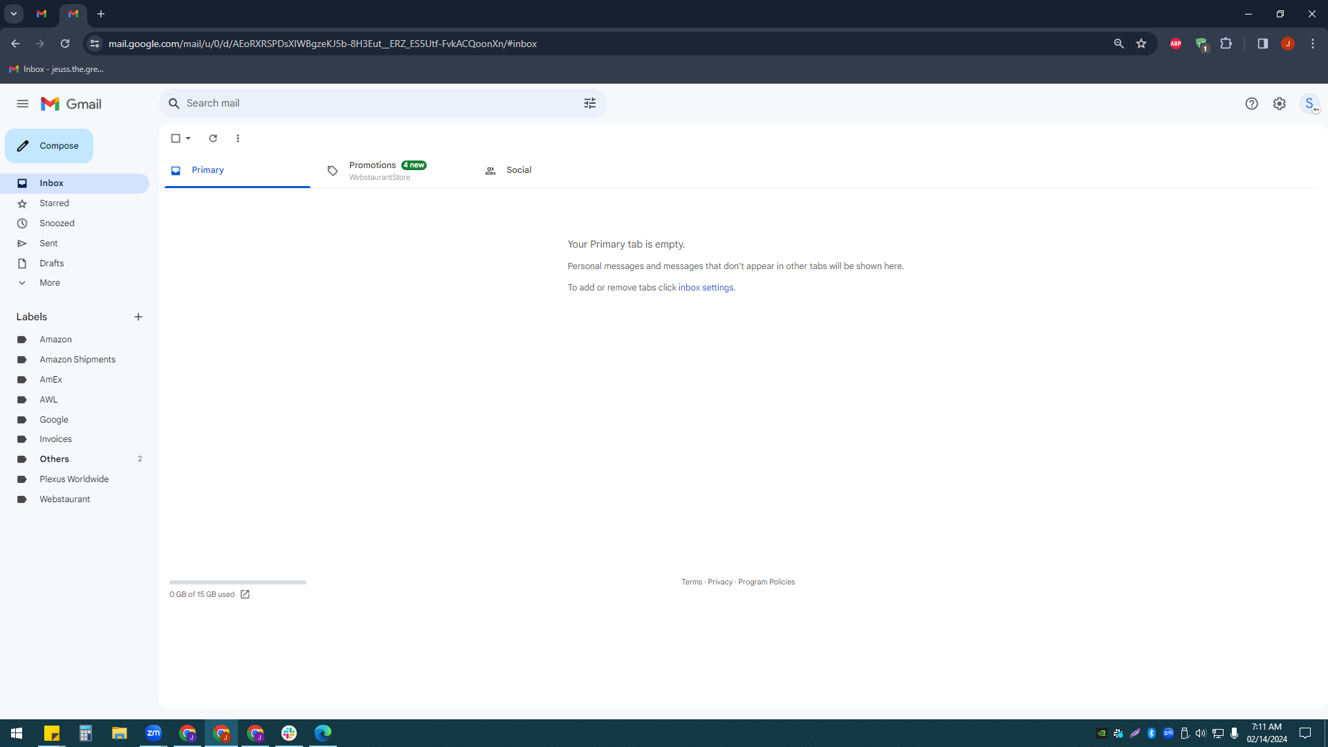Click the Compose button
The width and height of the screenshot is (1328, 747).
coord(49,146)
